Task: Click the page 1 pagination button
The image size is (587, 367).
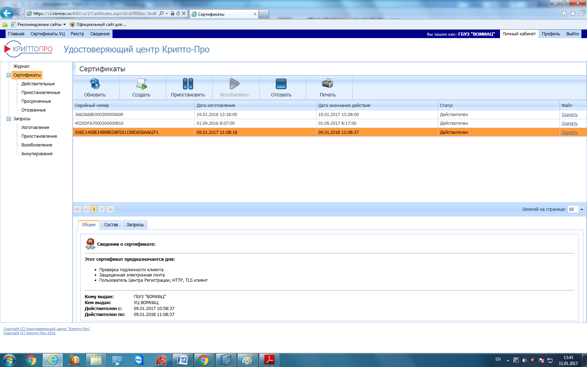Action: (x=94, y=209)
